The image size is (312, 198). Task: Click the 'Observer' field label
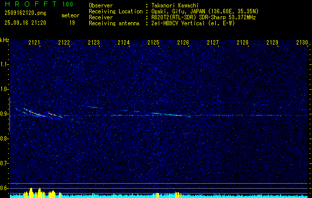click(x=101, y=5)
